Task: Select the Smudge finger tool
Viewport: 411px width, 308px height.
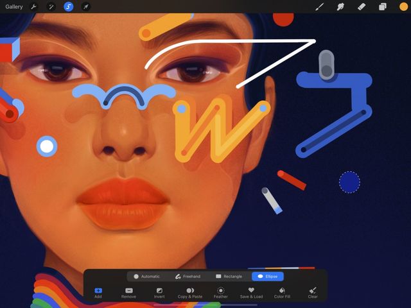Action: [340, 7]
